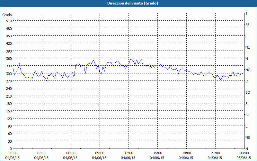
Task: Click the 60 degree axis label
Action: coord(10,134)
